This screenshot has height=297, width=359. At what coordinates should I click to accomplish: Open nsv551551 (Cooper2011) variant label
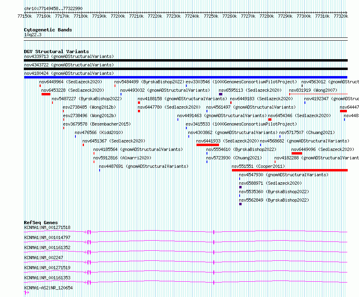tap(258, 166)
